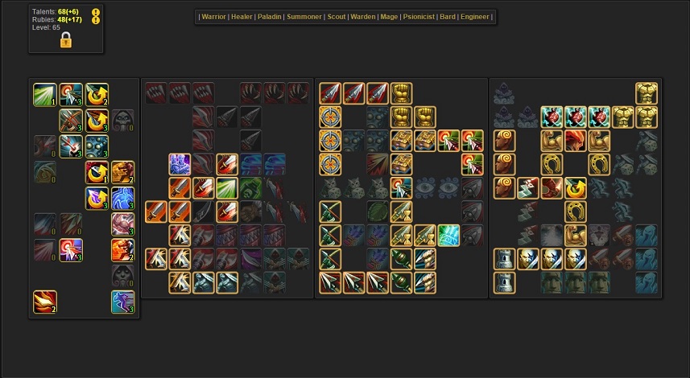Click the blue glowing body silhouette skill
This screenshot has width=690, height=378.
[x=122, y=198]
